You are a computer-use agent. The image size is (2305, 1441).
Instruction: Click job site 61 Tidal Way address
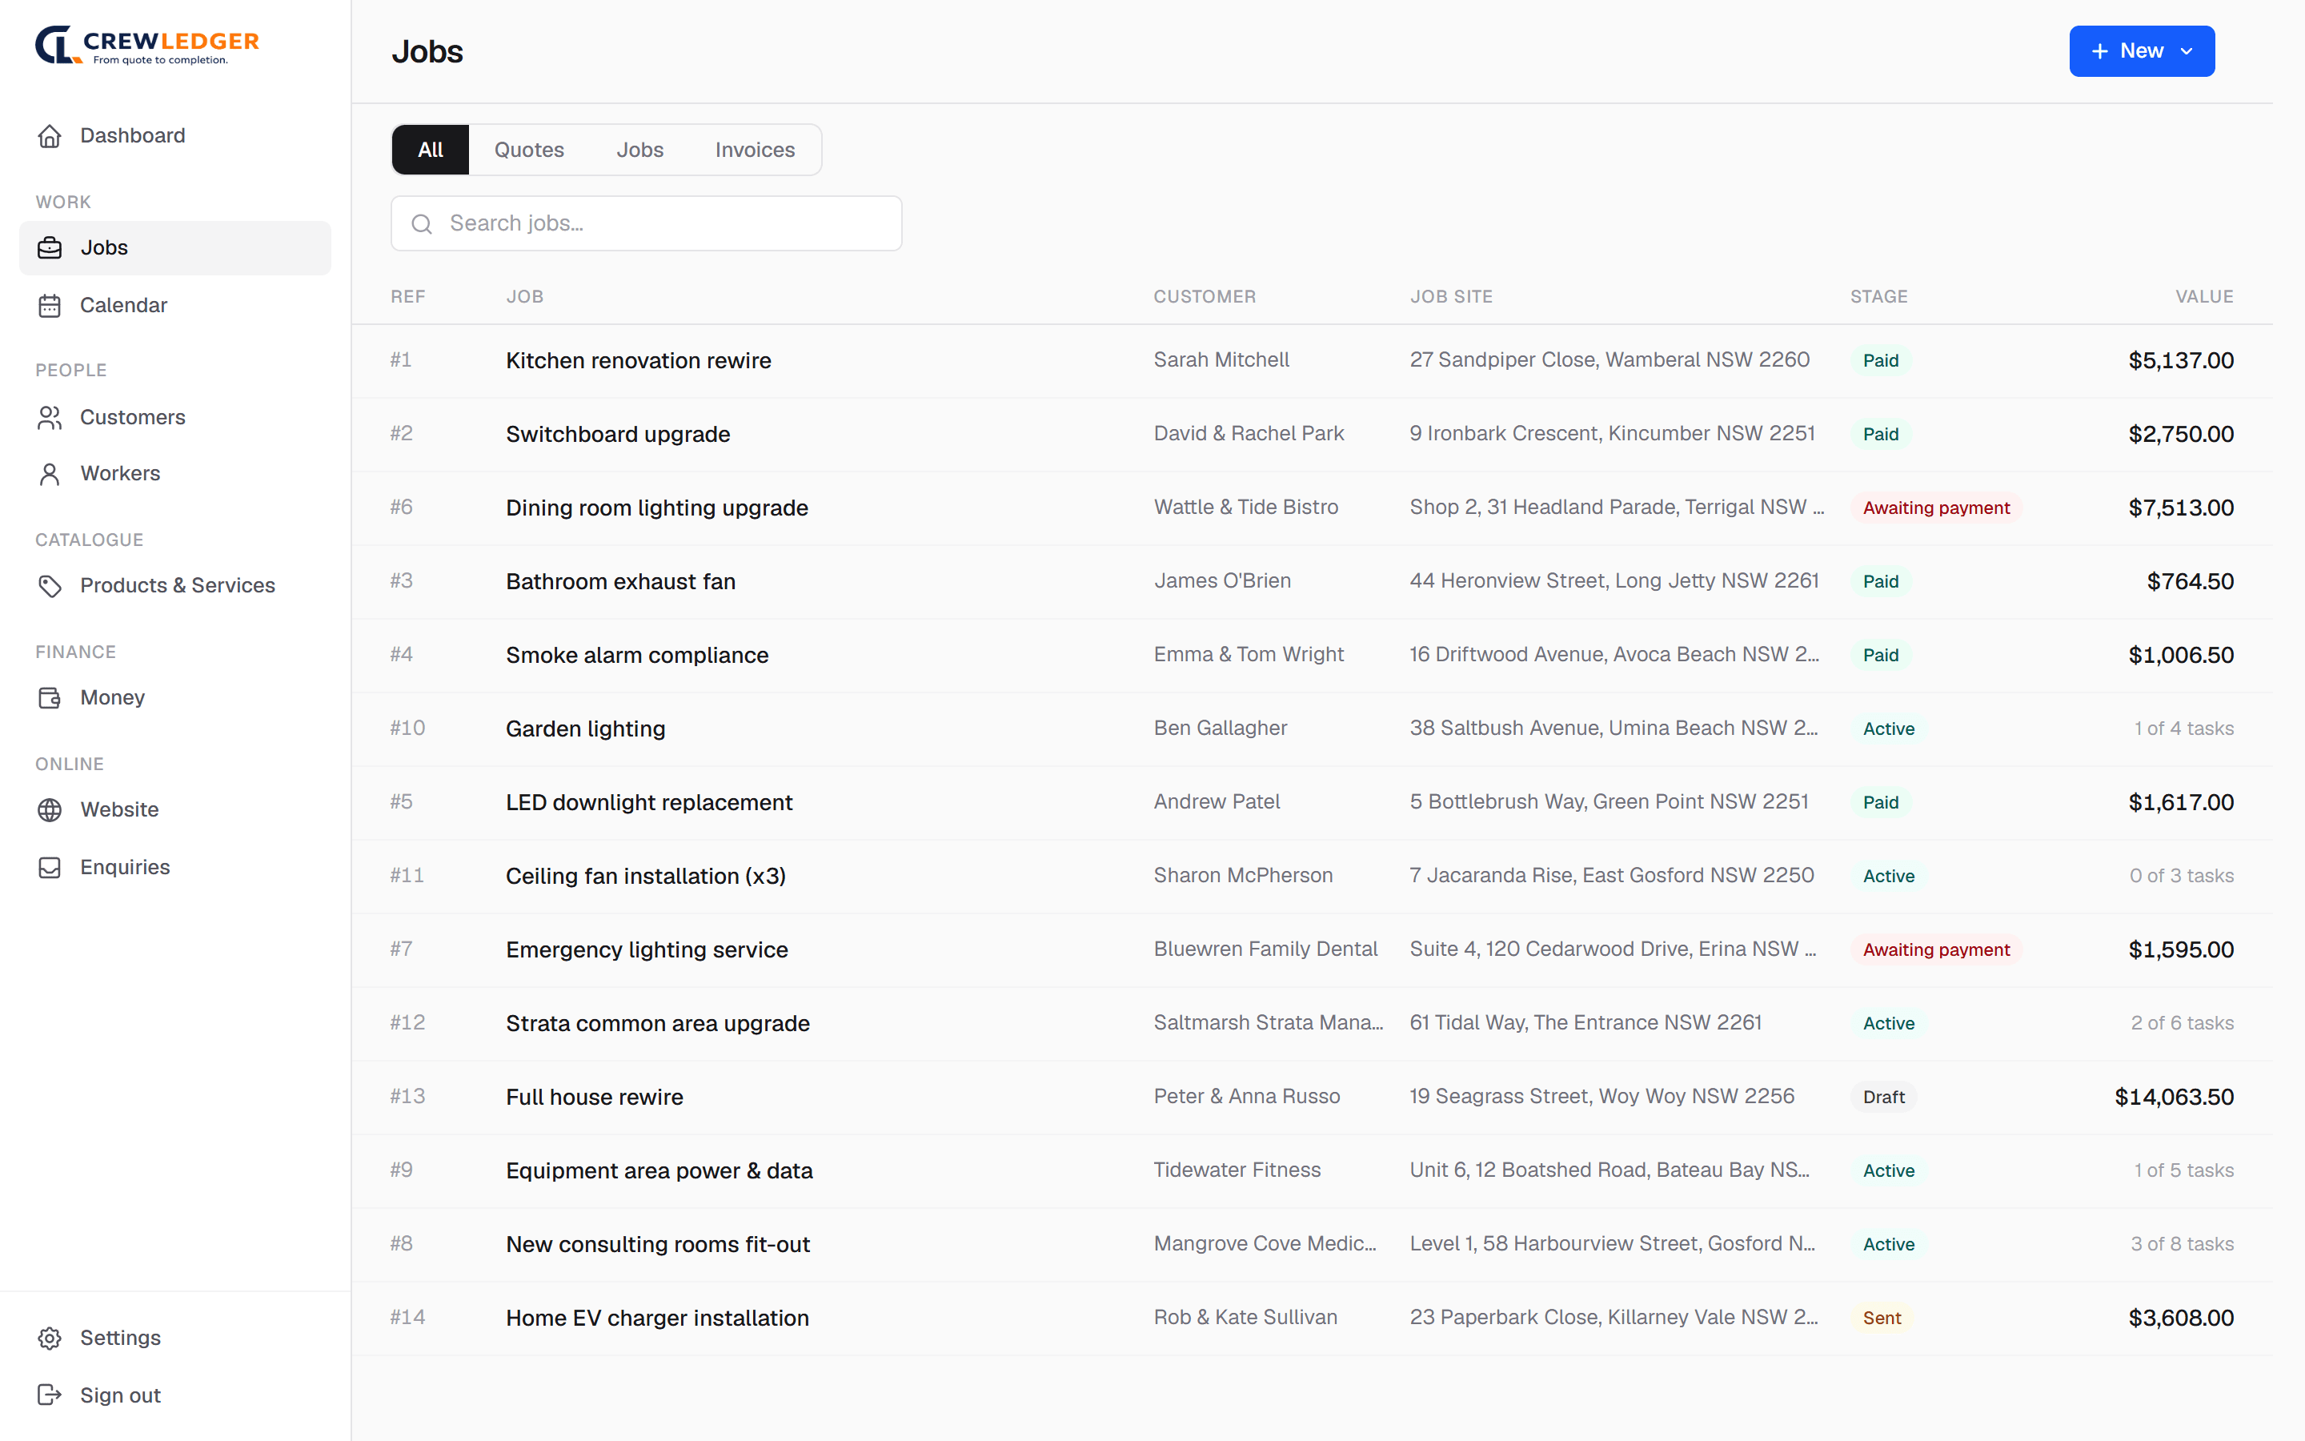[x=1585, y=1022]
